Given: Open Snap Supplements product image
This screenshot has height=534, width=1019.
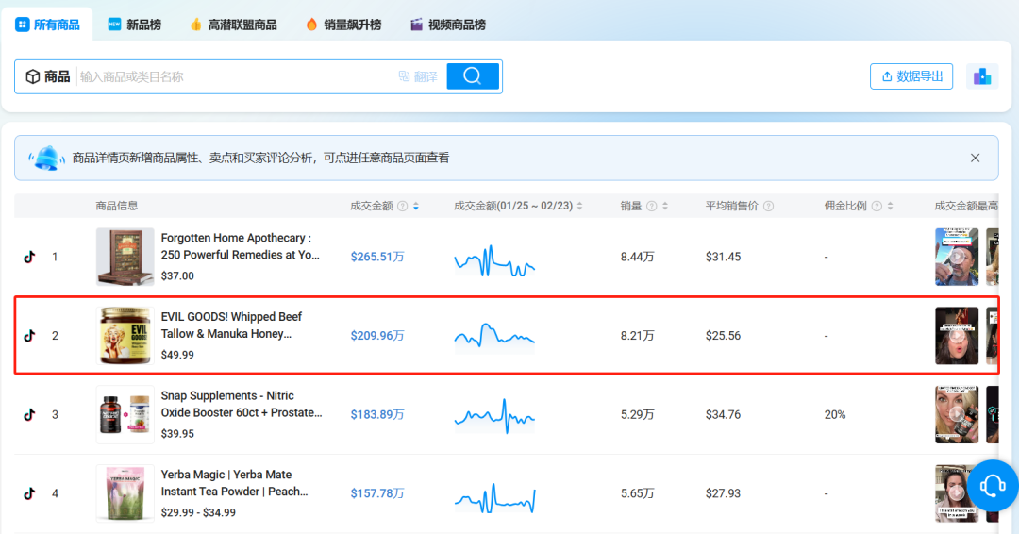Looking at the screenshot, I should (x=125, y=414).
